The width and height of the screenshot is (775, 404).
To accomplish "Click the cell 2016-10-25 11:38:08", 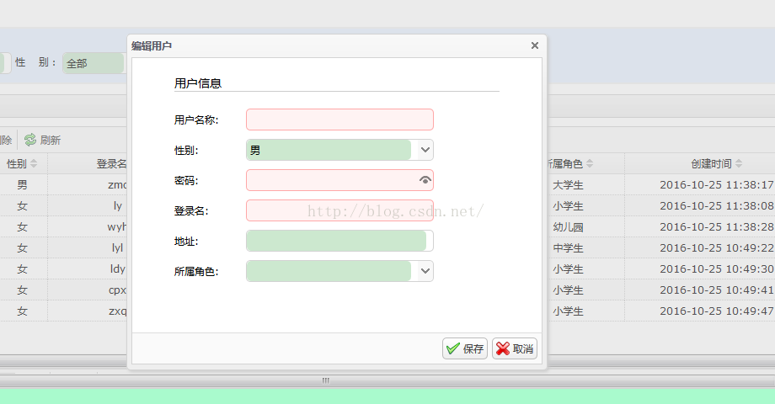I will 716,206.
